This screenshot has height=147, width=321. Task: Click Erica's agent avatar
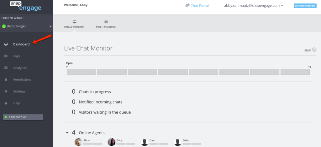[x=112, y=142]
